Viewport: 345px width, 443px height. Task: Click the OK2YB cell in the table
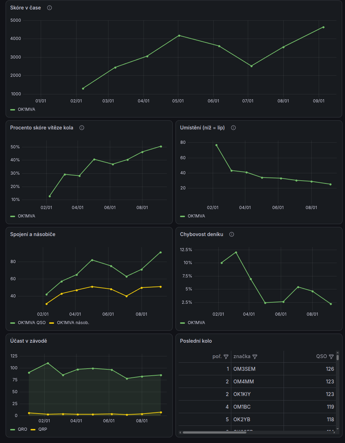[257, 419]
